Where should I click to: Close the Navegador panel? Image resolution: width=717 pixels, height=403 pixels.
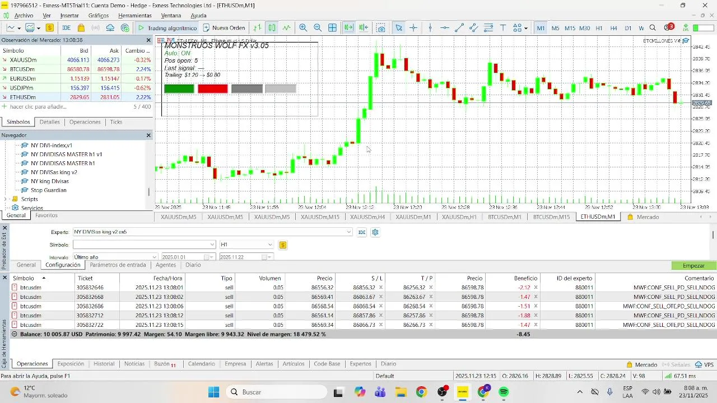point(148,135)
